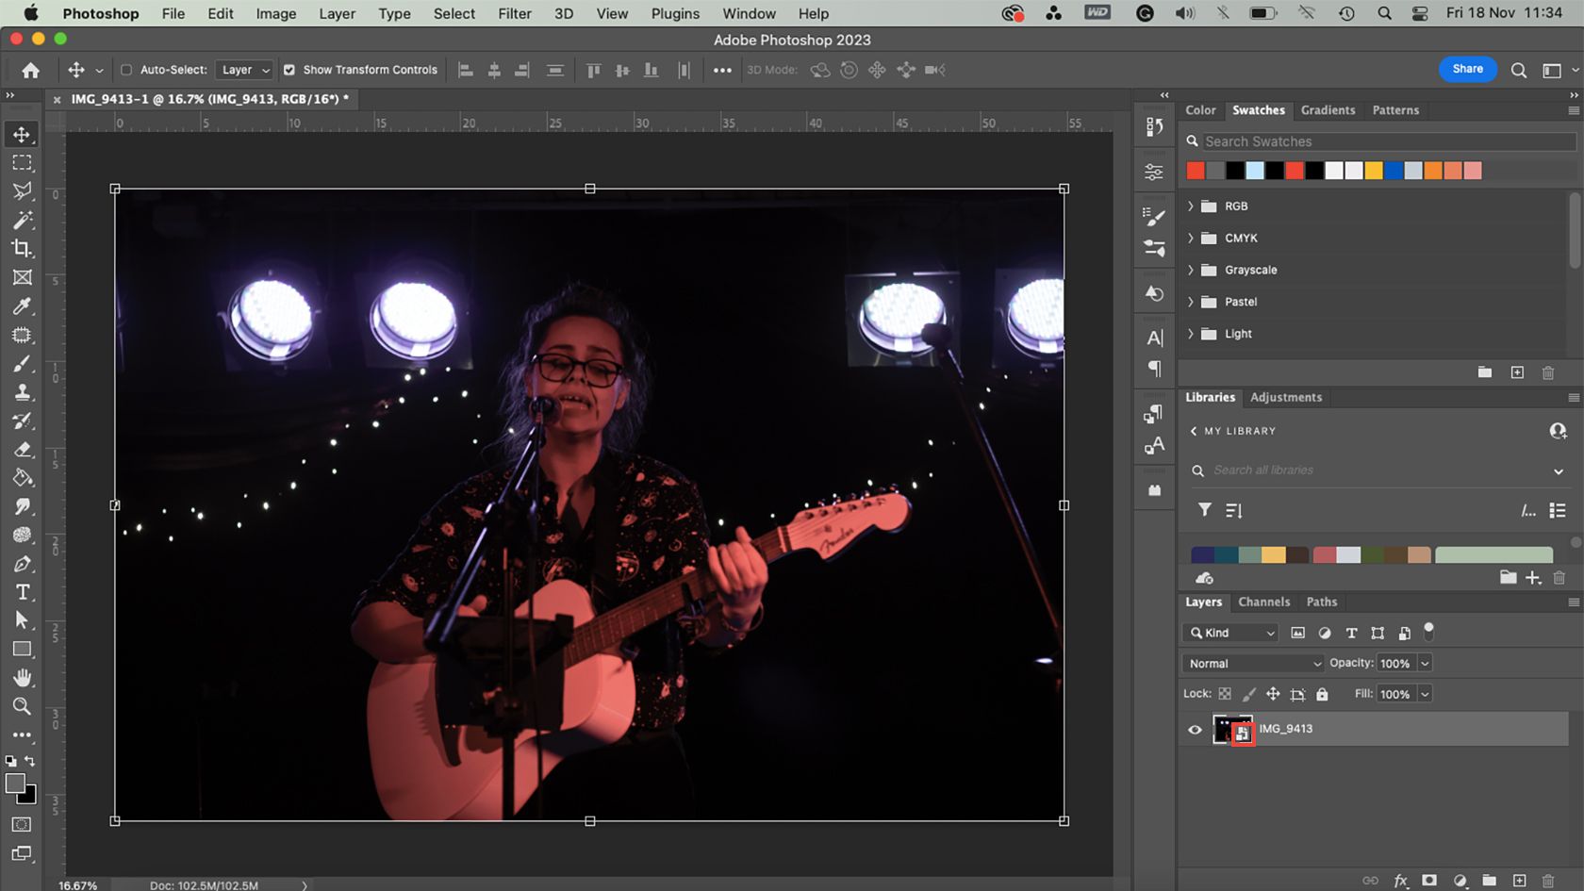This screenshot has width=1584, height=891.
Task: Select the Hand tool
Action: (x=23, y=678)
